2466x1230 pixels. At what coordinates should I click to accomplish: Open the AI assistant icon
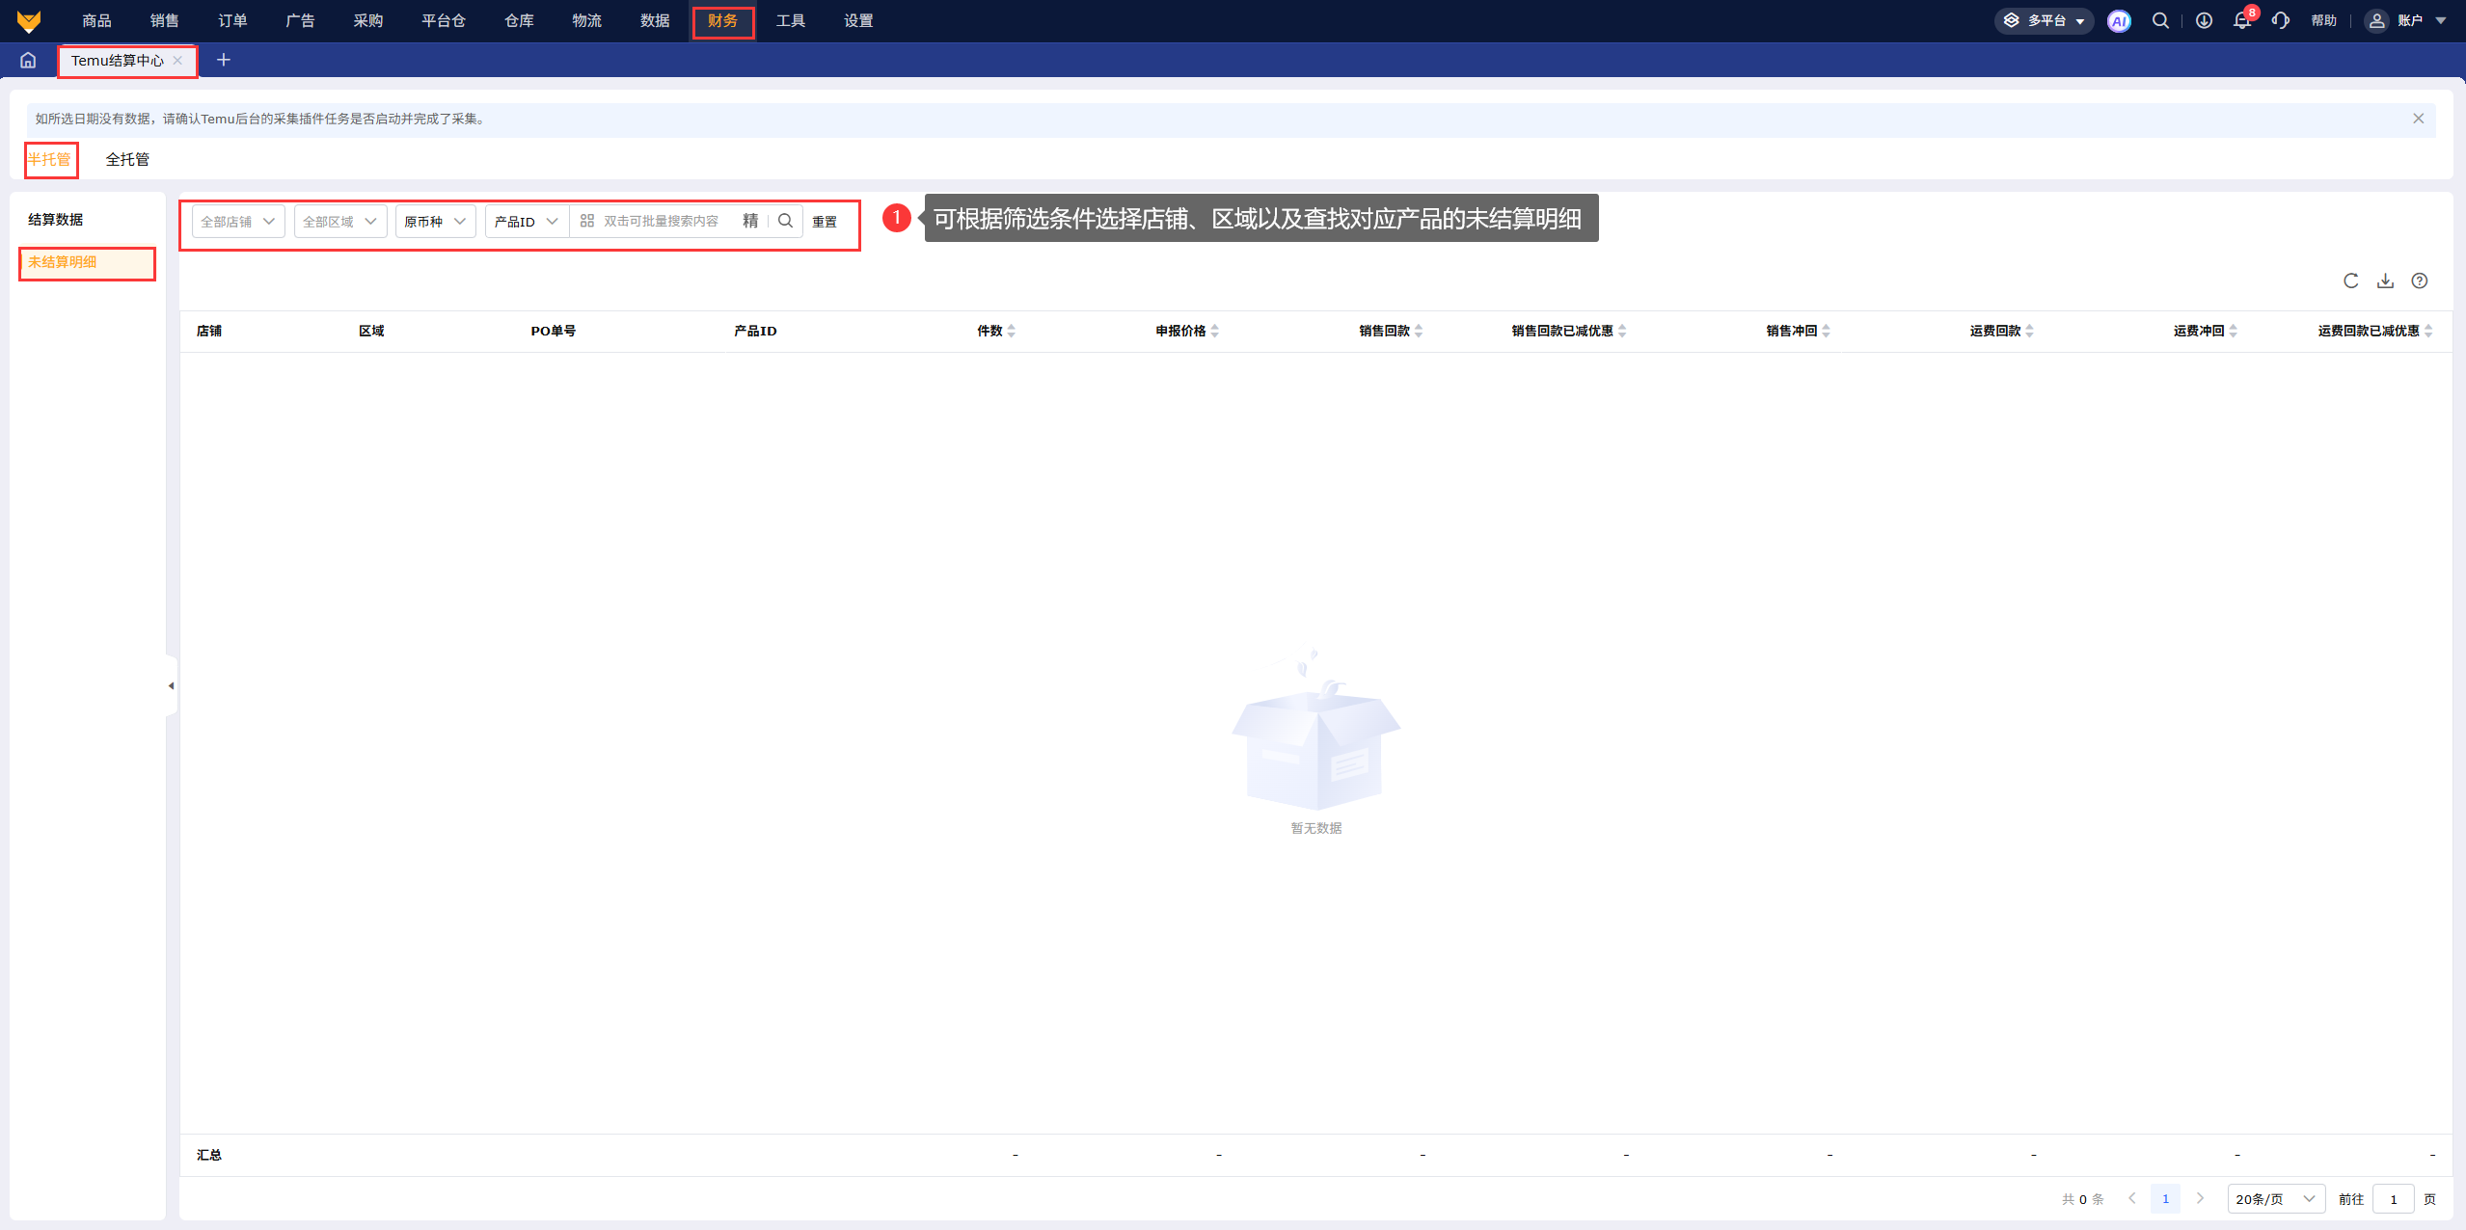(x=2119, y=21)
